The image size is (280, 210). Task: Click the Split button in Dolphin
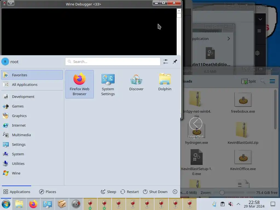coord(249,81)
